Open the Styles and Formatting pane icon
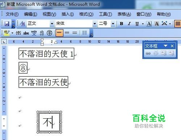 pos(22,24)
